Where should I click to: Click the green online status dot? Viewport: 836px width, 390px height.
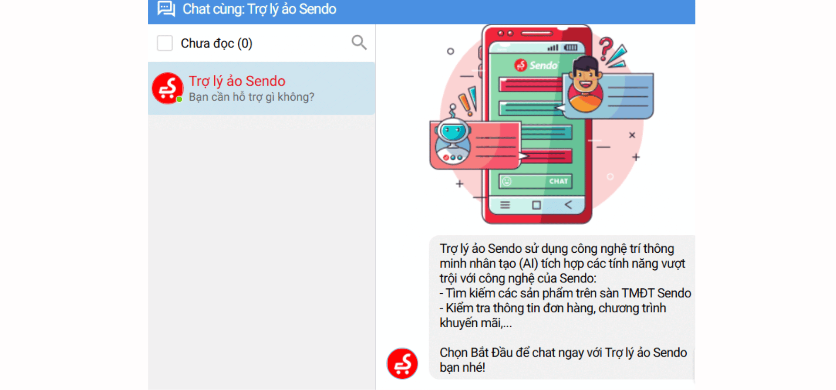(x=179, y=99)
